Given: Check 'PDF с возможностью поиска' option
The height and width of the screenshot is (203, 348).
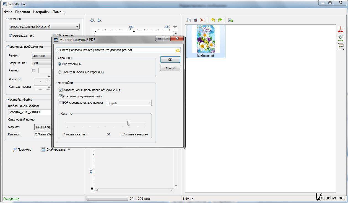Looking at the screenshot, I should point(61,103).
